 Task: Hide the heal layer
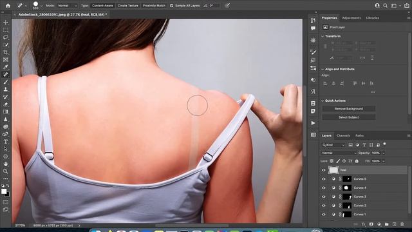click(324, 170)
